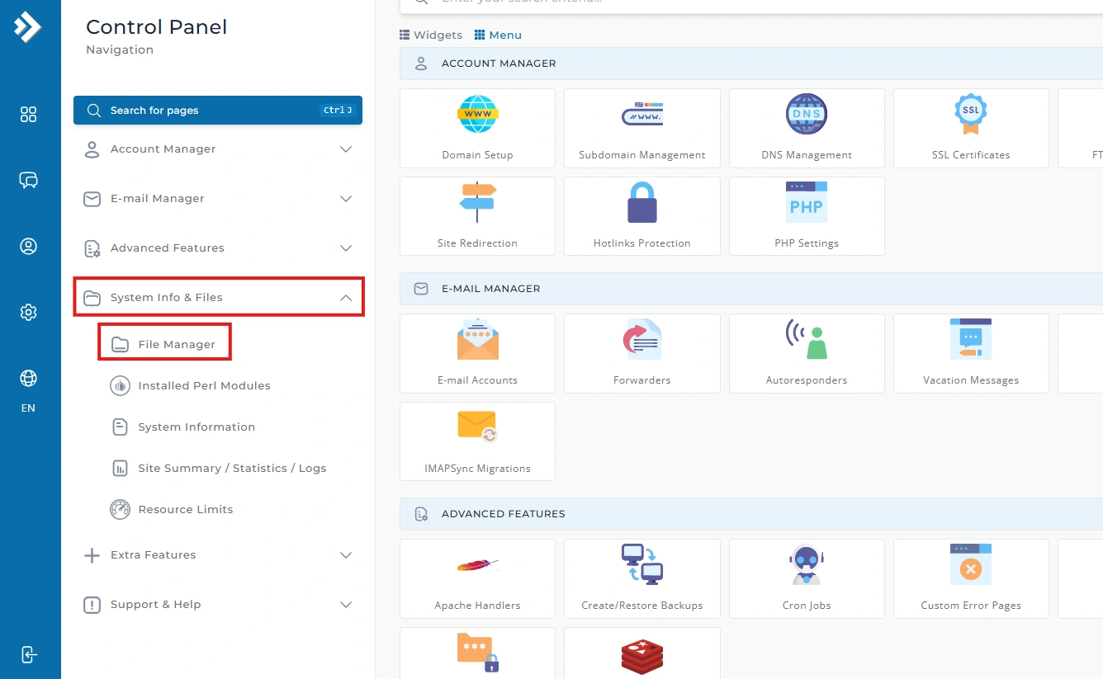Click the top search criteria field
The image size is (1103, 679).
pyautogui.click(x=751, y=5)
